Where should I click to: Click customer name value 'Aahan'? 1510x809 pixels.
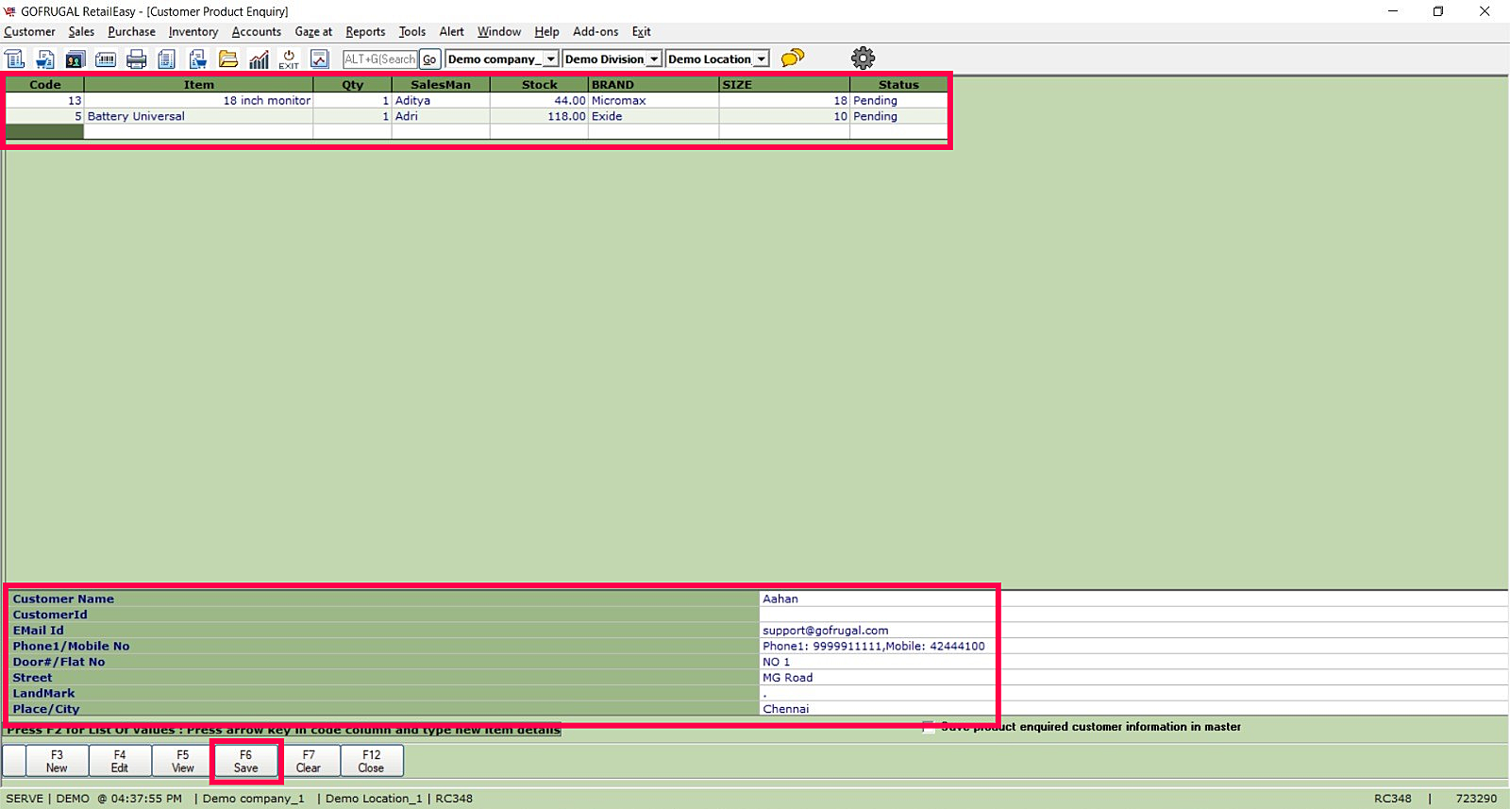coord(780,598)
